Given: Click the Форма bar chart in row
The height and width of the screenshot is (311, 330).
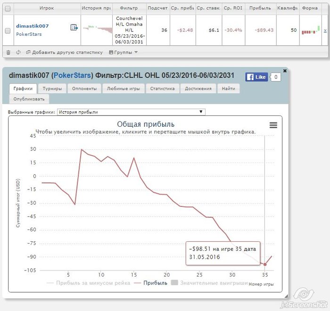Looking at the screenshot, I should click(x=311, y=30).
